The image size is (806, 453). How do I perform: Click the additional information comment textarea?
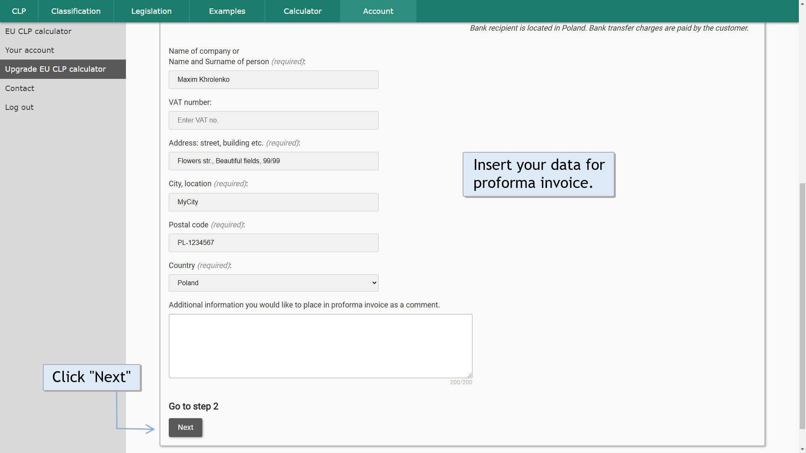click(x=321, y=346)
